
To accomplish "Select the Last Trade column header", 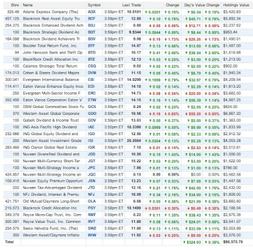I will (x=132, y=5).
